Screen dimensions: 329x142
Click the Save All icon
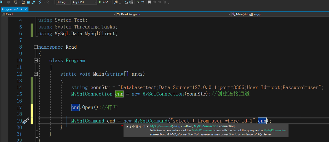33,2
